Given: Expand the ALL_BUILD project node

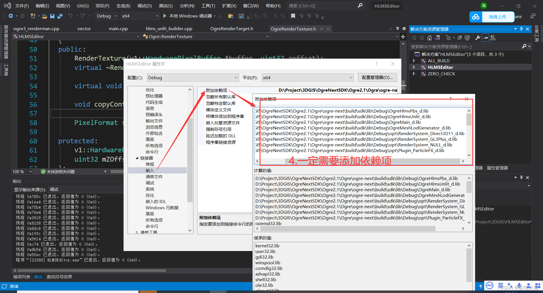Looking at the screenshot, I should (414, 61).
